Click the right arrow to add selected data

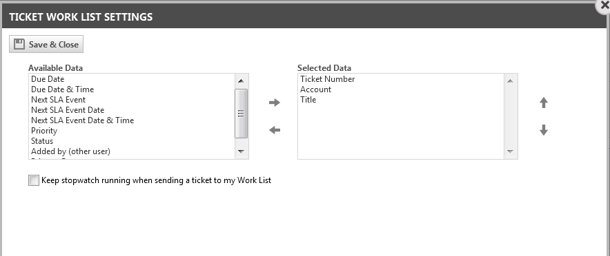(274, 103)
